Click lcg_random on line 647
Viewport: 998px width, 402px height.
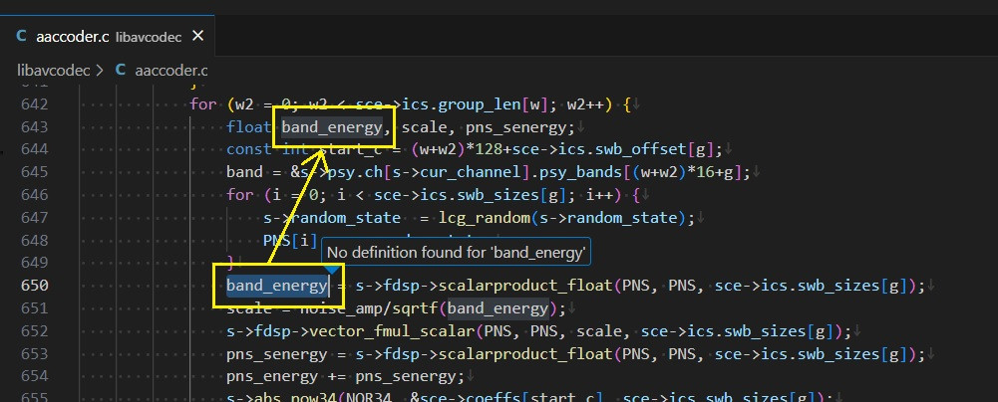pos(485,218)
